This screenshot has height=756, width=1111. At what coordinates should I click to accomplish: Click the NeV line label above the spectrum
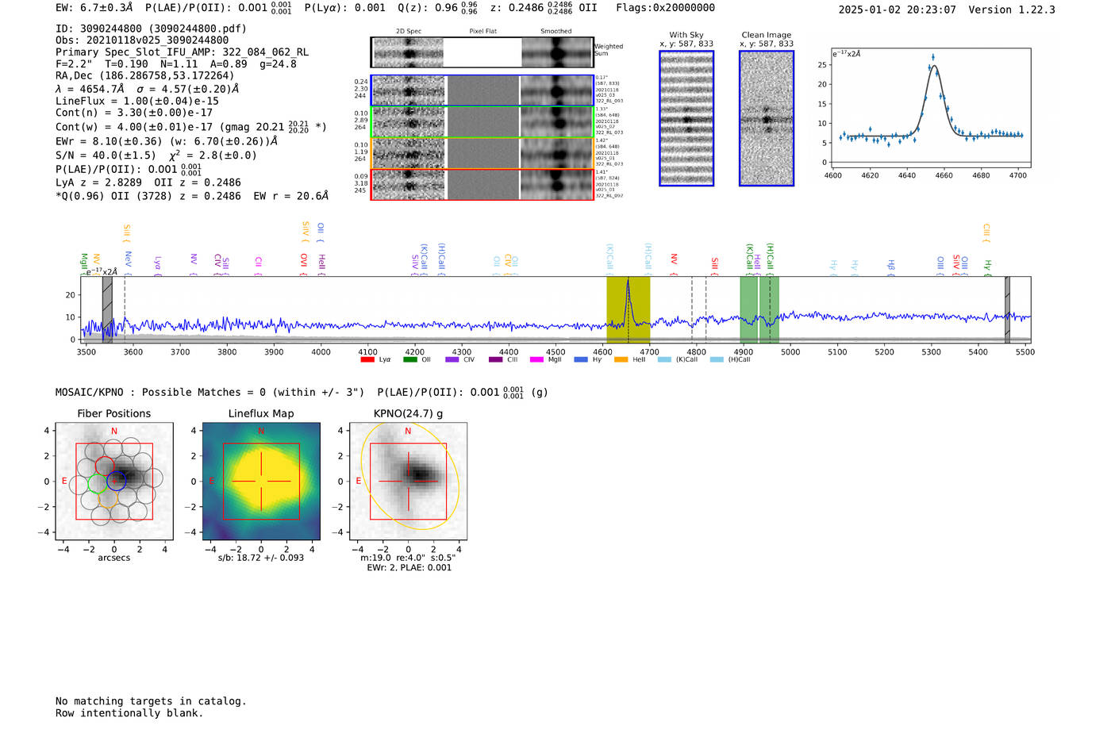coord(128,263)
